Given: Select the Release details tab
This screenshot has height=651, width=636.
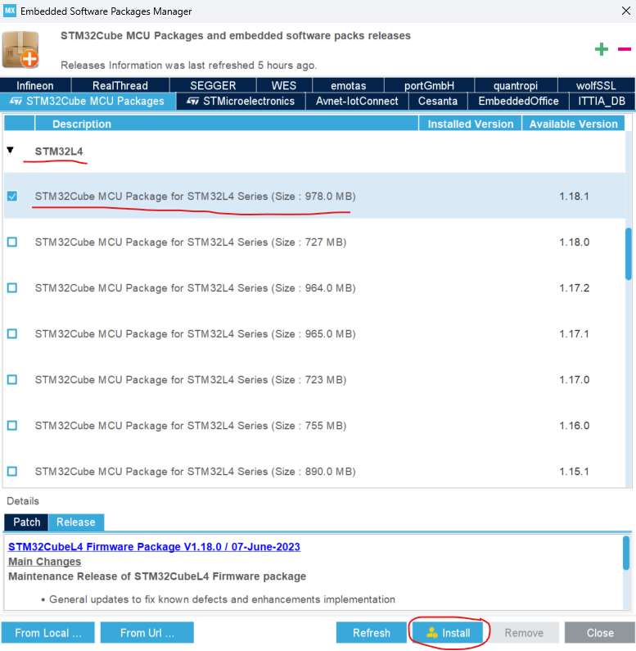Looking at the screenshot, I should (x=76, y=522).
